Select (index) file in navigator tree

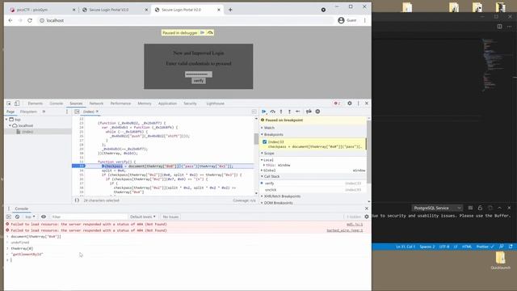pos(27,132)
